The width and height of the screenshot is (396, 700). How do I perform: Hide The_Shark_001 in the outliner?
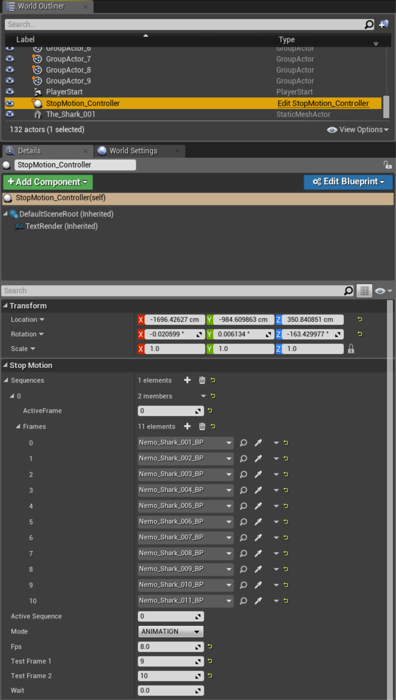pyautogui.click(x=10, y=114)
